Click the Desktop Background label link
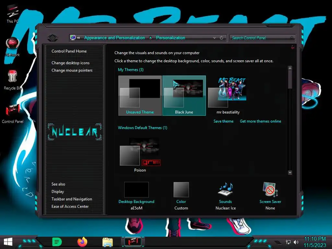The image size is (332, 249). (136, 202)
